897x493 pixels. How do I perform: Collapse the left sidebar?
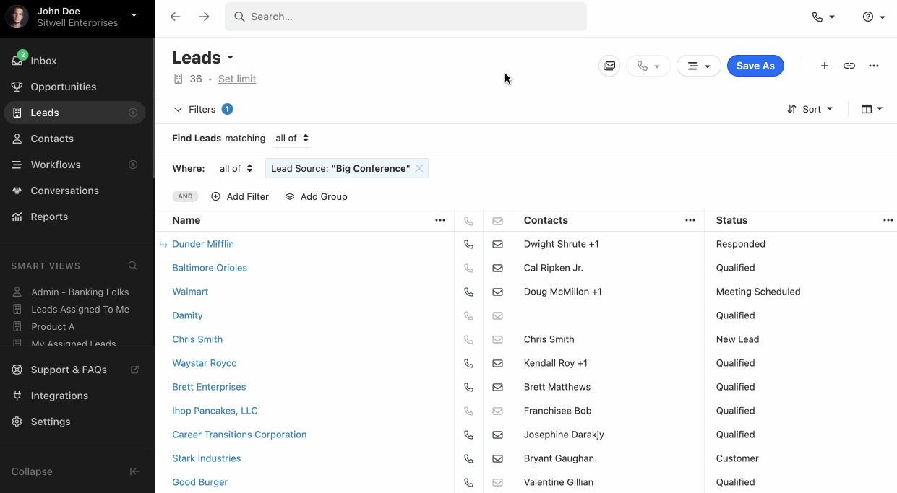(134, 471)
